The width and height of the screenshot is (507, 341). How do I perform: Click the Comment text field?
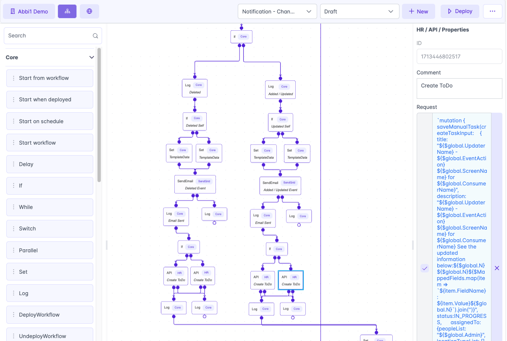point(459,88)
